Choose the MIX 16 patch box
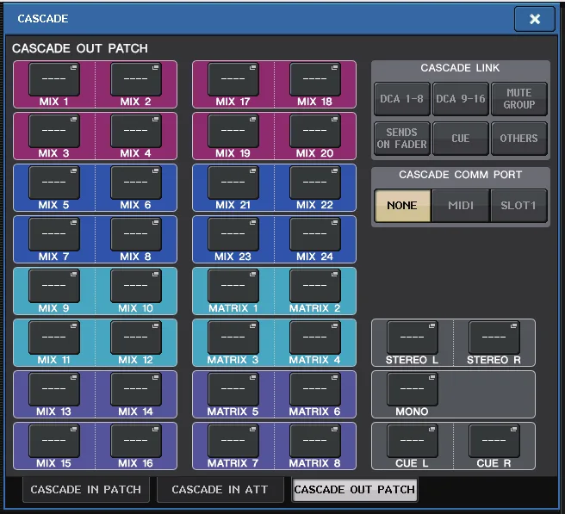The height and width of the screenshot is (514, 565). (x=136, y=441)
